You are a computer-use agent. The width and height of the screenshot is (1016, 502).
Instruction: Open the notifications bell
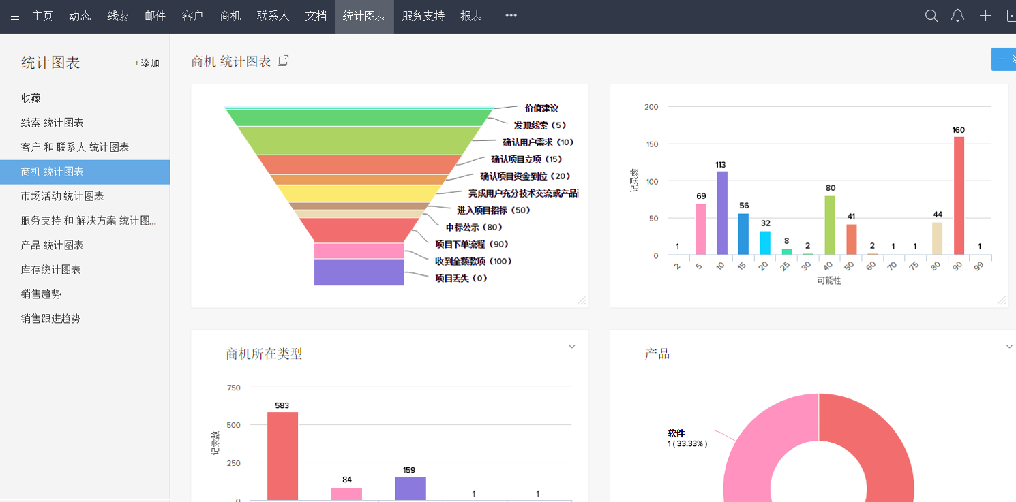(958, 16)
